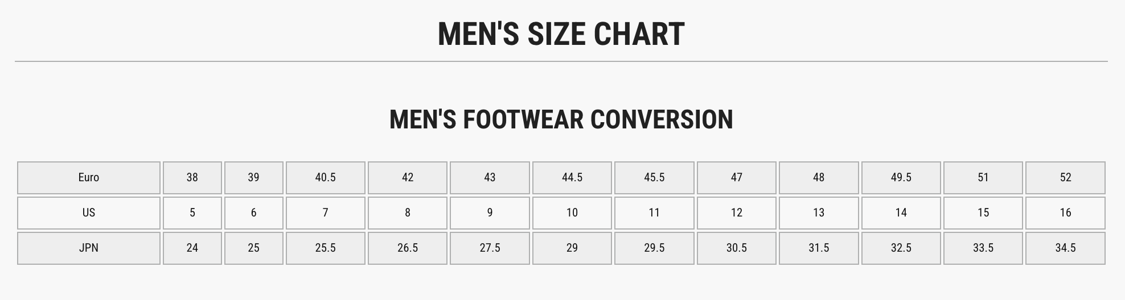1125x300 pixels.
Task: Click the US row header cell
Action: pyautogui.click(x=89, y=213)
